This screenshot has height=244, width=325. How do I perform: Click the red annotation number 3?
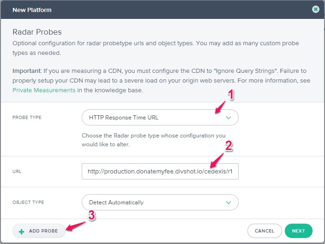click(x=91, y=215)
